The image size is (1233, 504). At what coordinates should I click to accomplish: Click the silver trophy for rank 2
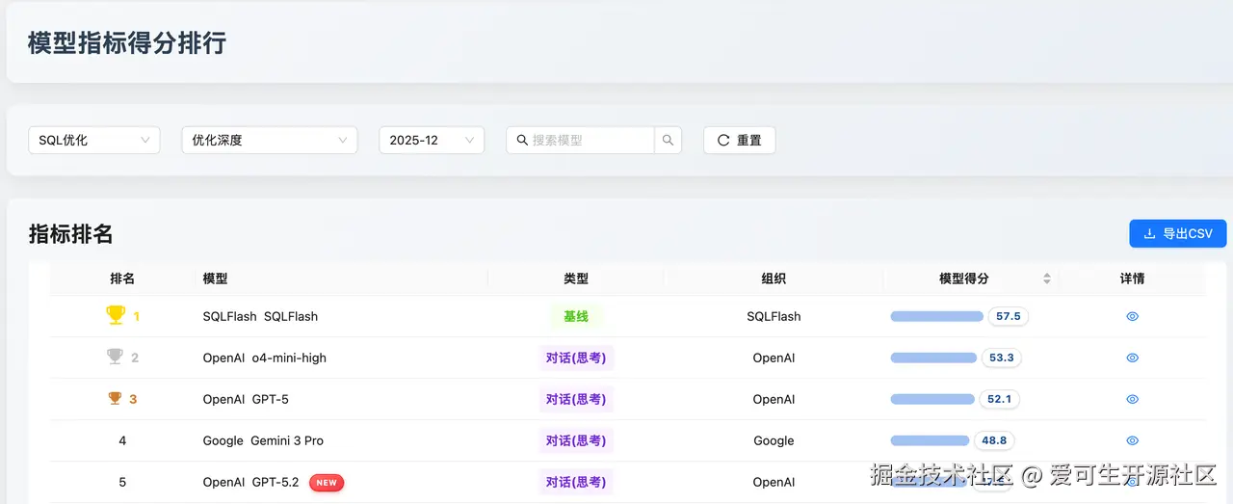116,358
